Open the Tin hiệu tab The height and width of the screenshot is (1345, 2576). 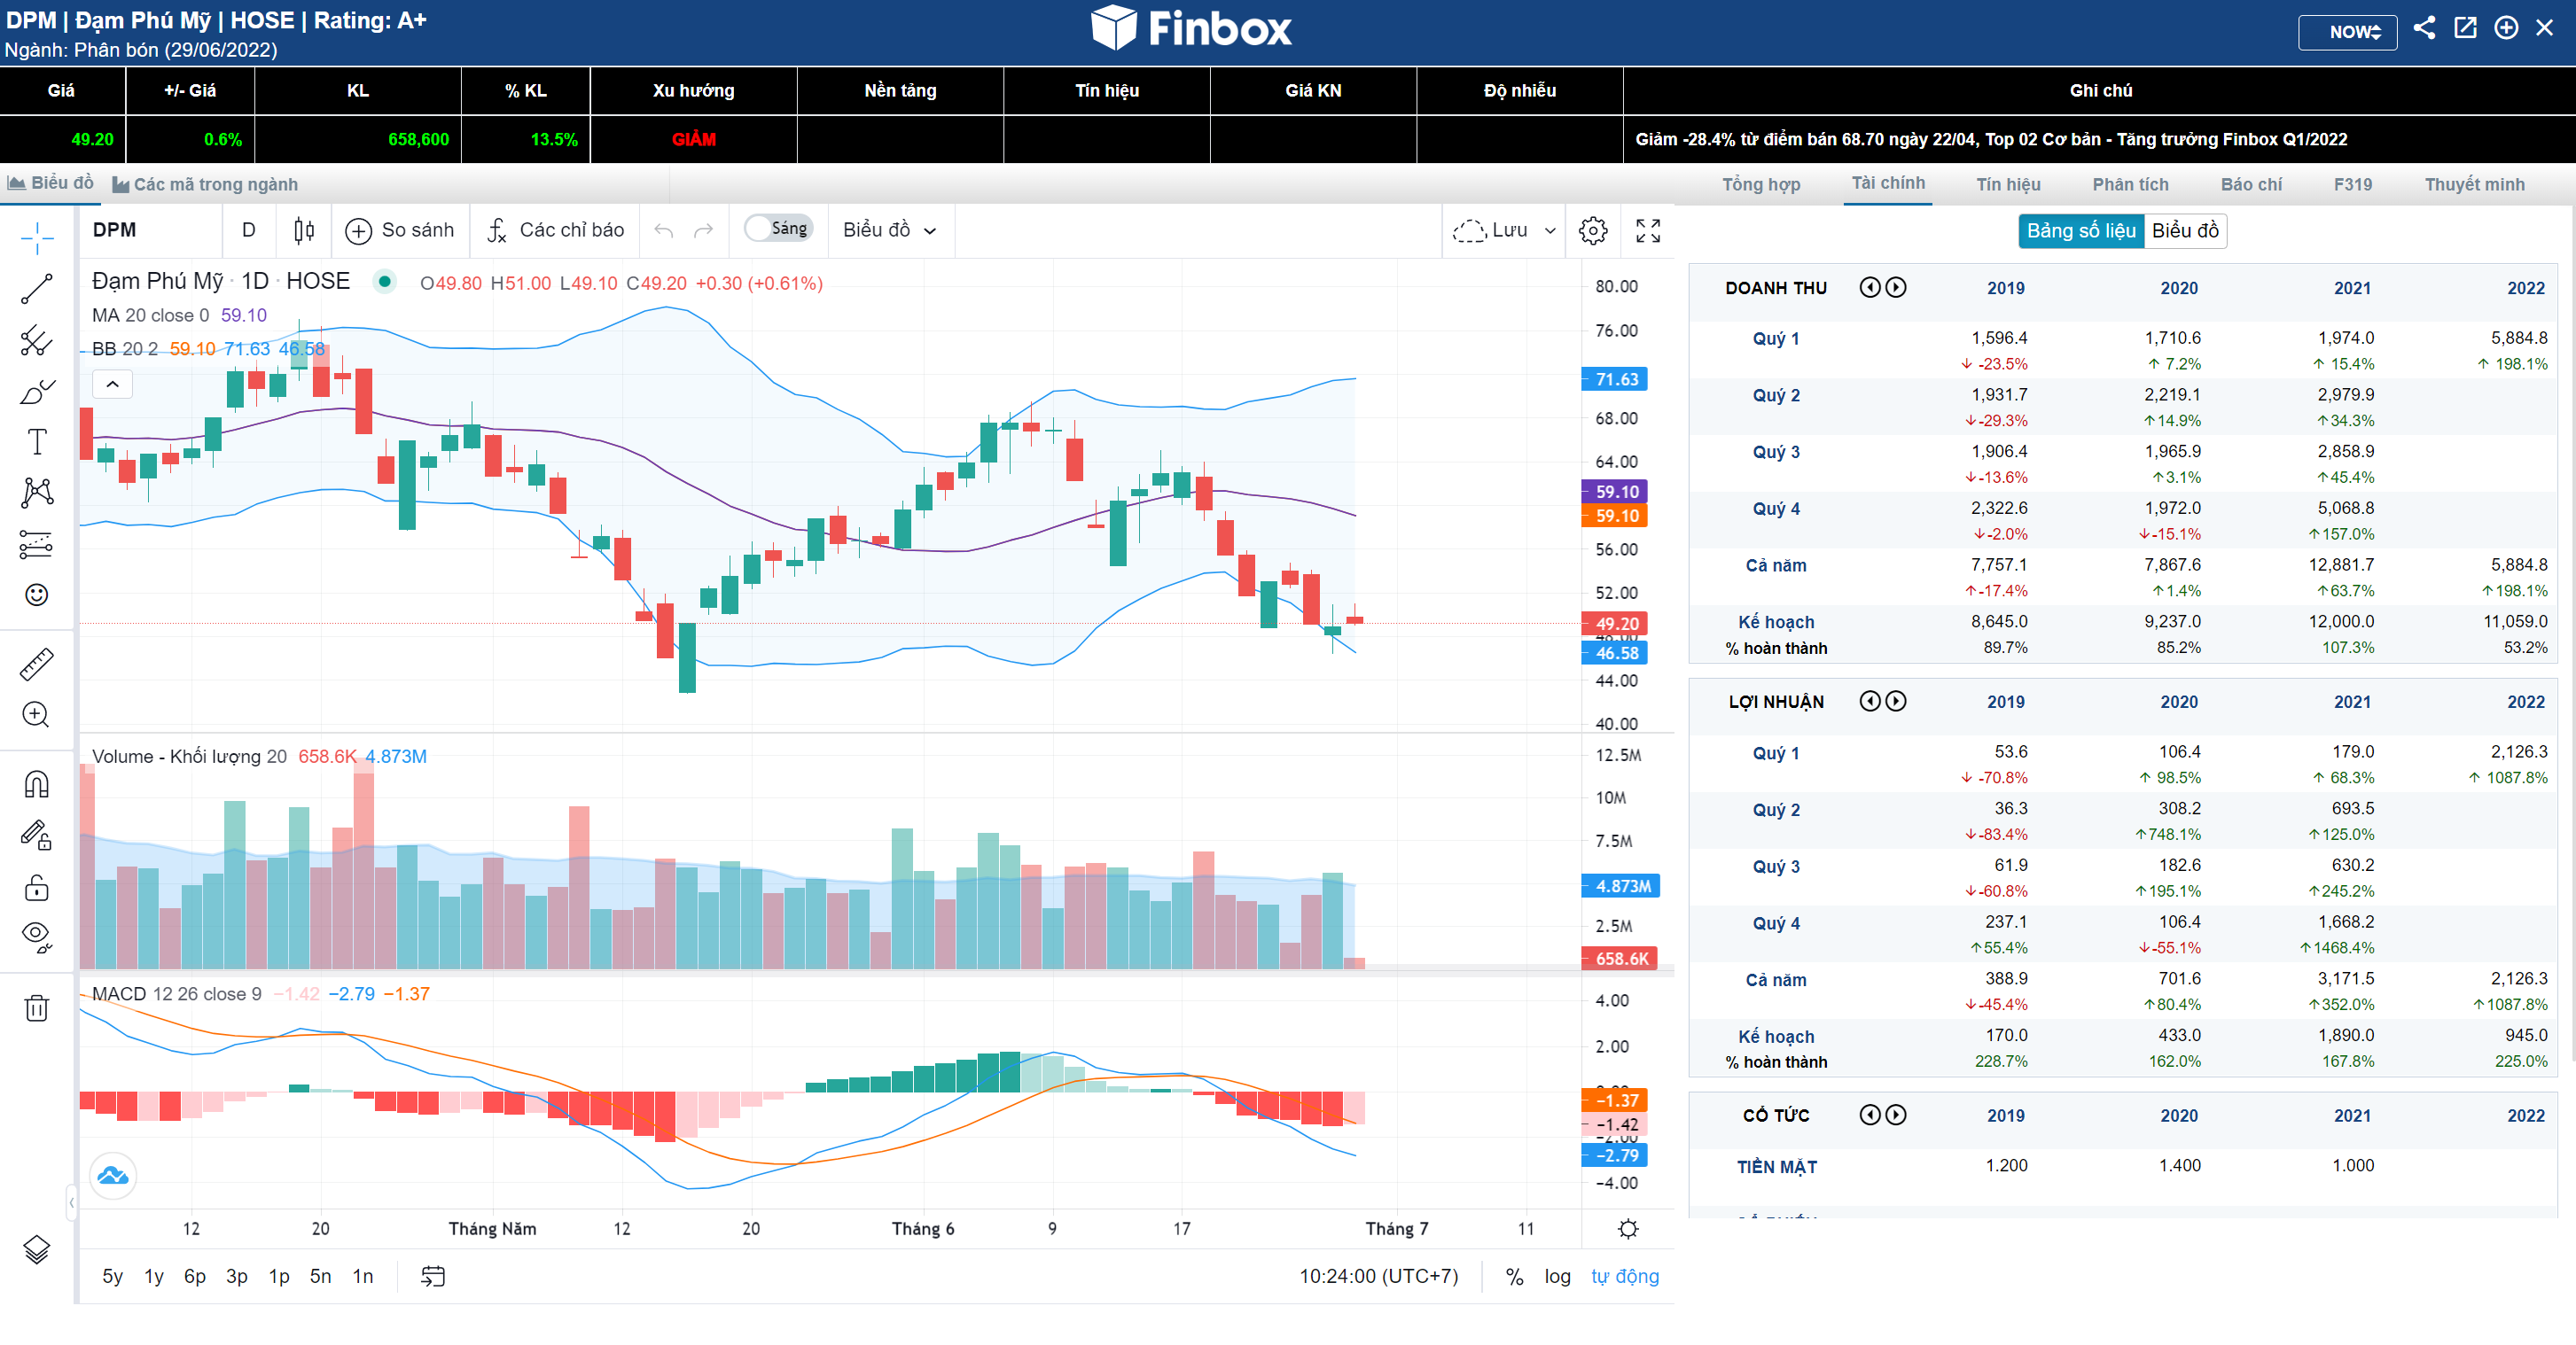tap(2008, 184)
